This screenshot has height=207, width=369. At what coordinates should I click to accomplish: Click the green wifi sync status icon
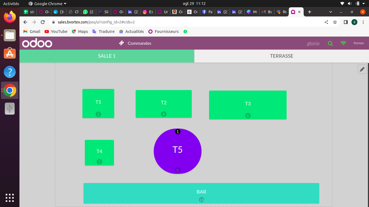[x=343, y=43]
